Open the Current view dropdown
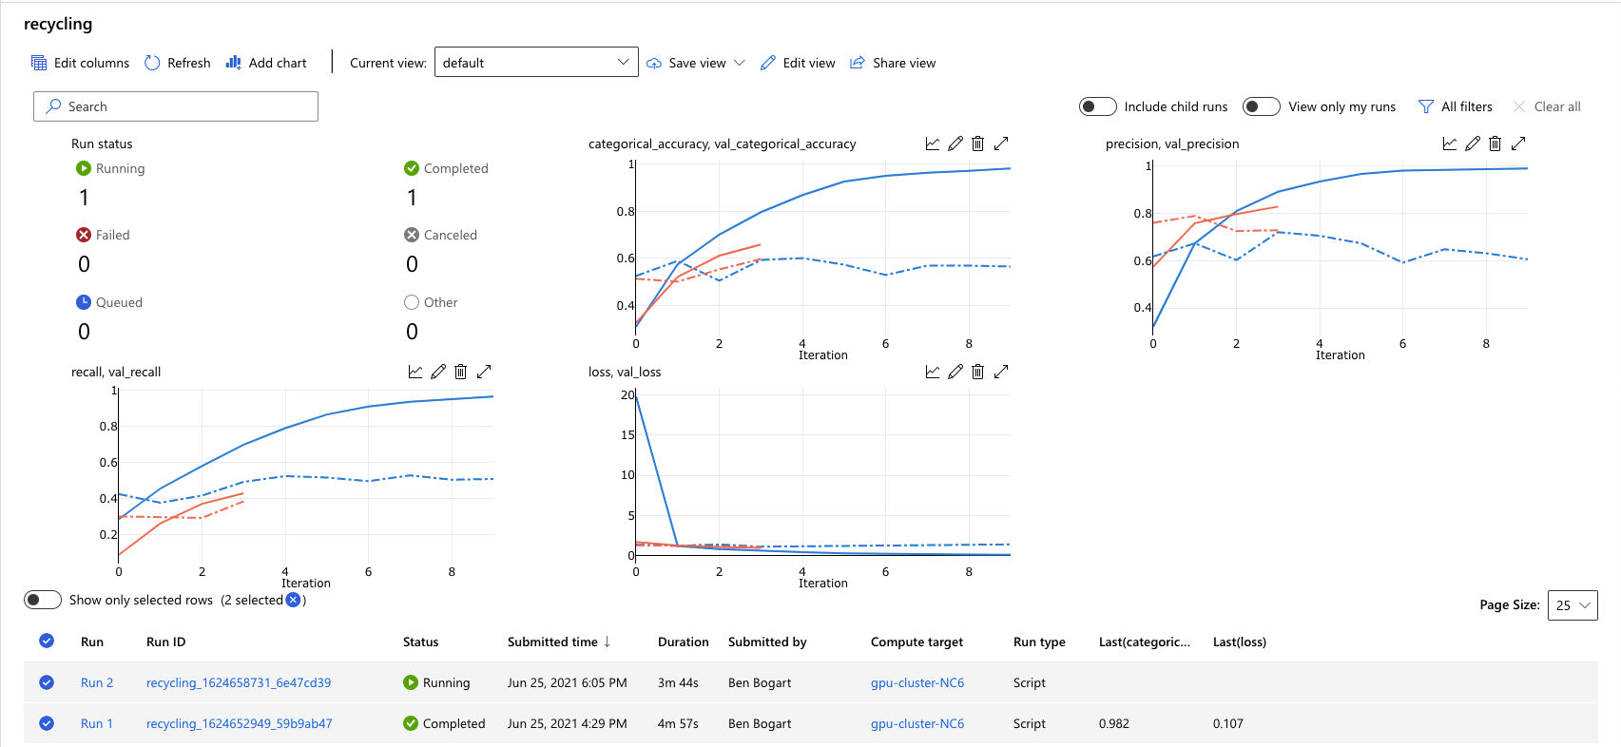 point(536,63)
